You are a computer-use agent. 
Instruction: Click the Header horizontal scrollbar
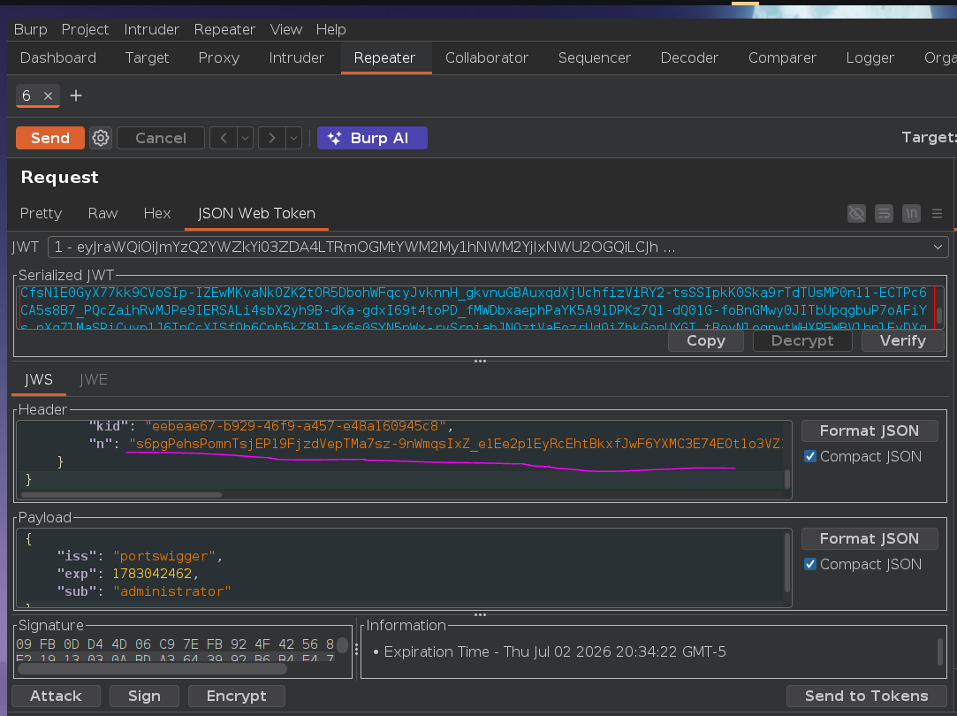[x=121, y=495]
